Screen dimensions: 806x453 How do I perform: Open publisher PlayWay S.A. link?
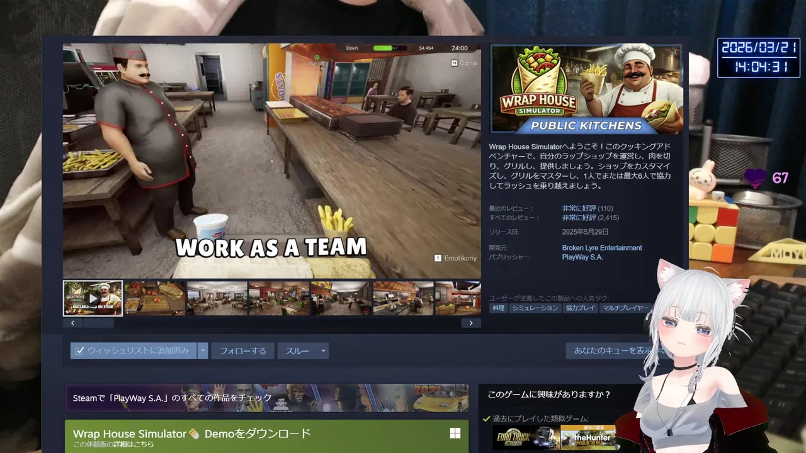(582, 257)
